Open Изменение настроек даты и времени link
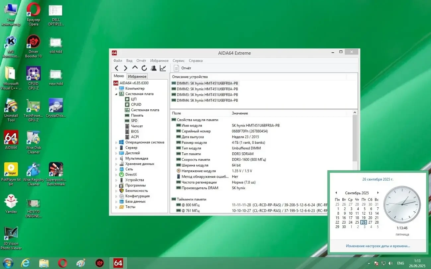The image size is (431, 269). (378, 246)
